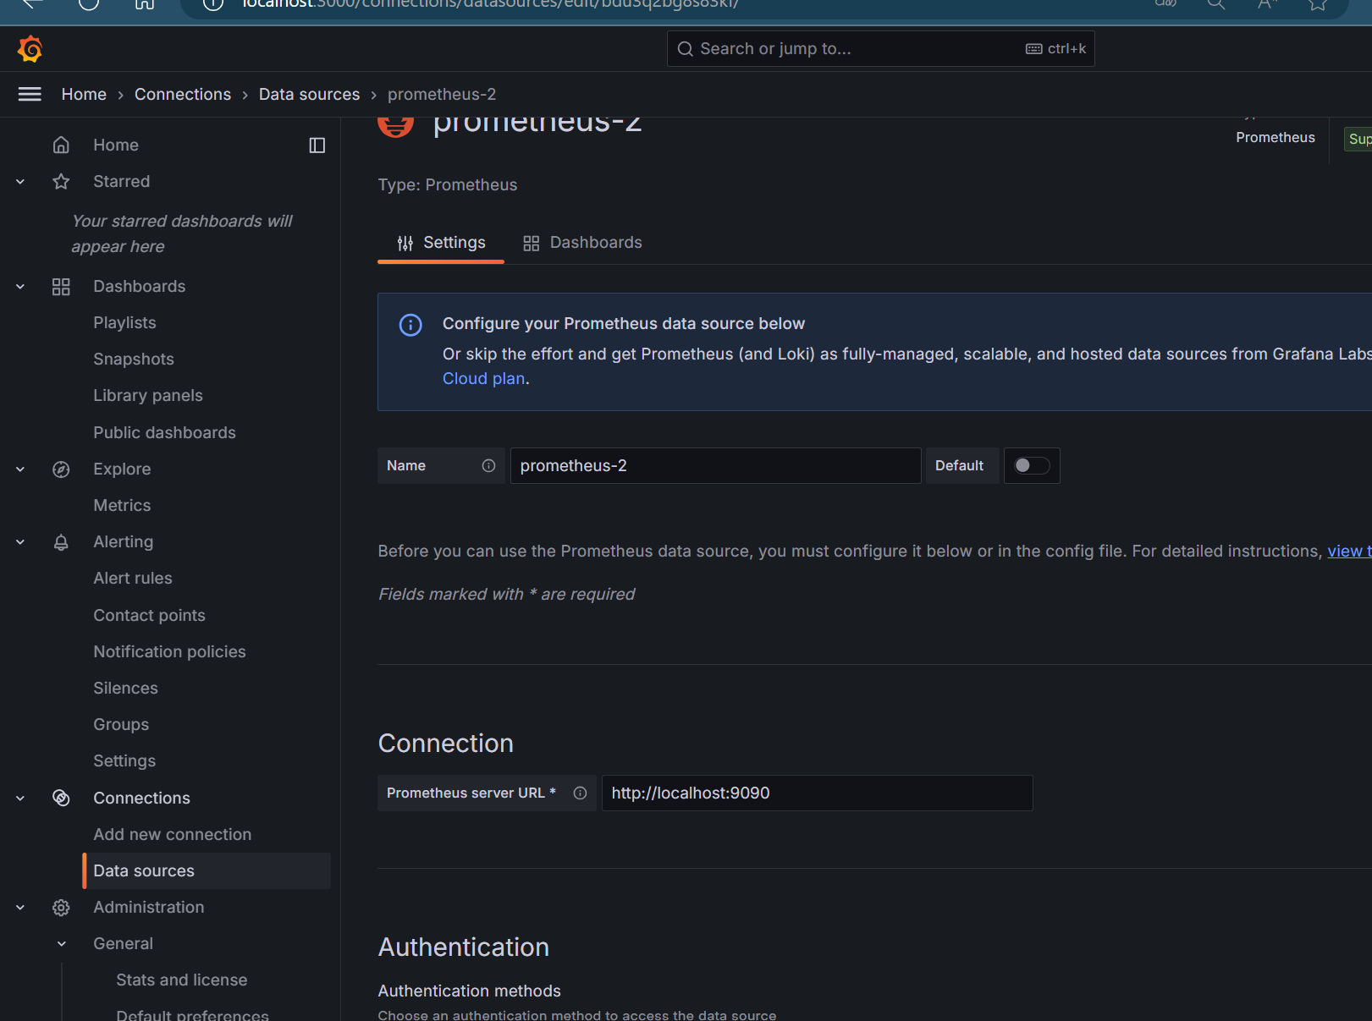1372x1021 pixels.
Task: Click the search magnifier icon in search bar
Action: click(686, 49)
